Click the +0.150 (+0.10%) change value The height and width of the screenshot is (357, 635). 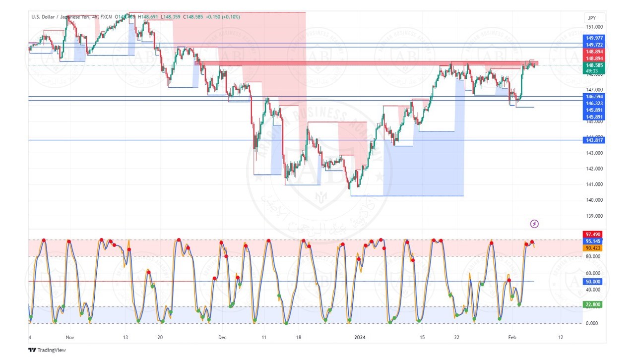223,17
